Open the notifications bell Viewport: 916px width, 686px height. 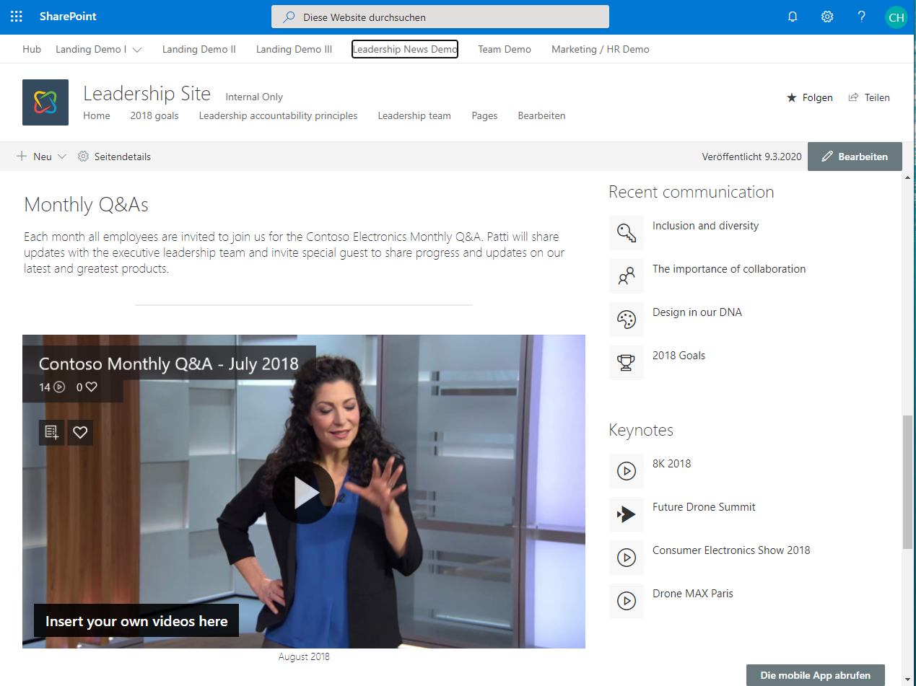793,17
